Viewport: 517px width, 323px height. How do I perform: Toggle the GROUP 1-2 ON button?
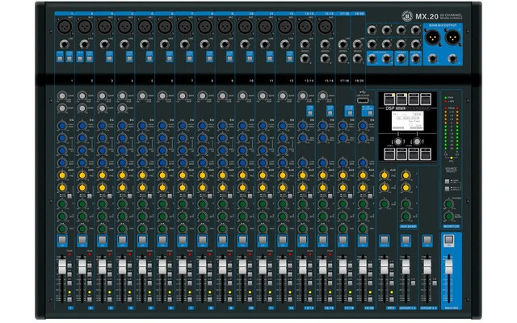click(406, 240)
